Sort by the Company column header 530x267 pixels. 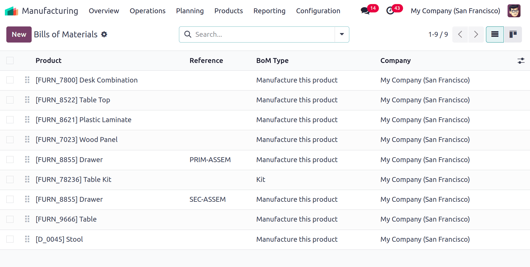396,61
